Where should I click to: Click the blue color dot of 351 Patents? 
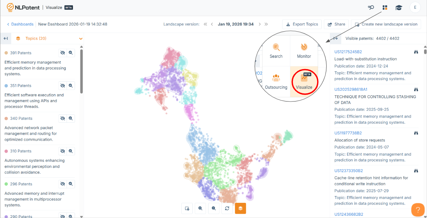(x=6, y=86)
